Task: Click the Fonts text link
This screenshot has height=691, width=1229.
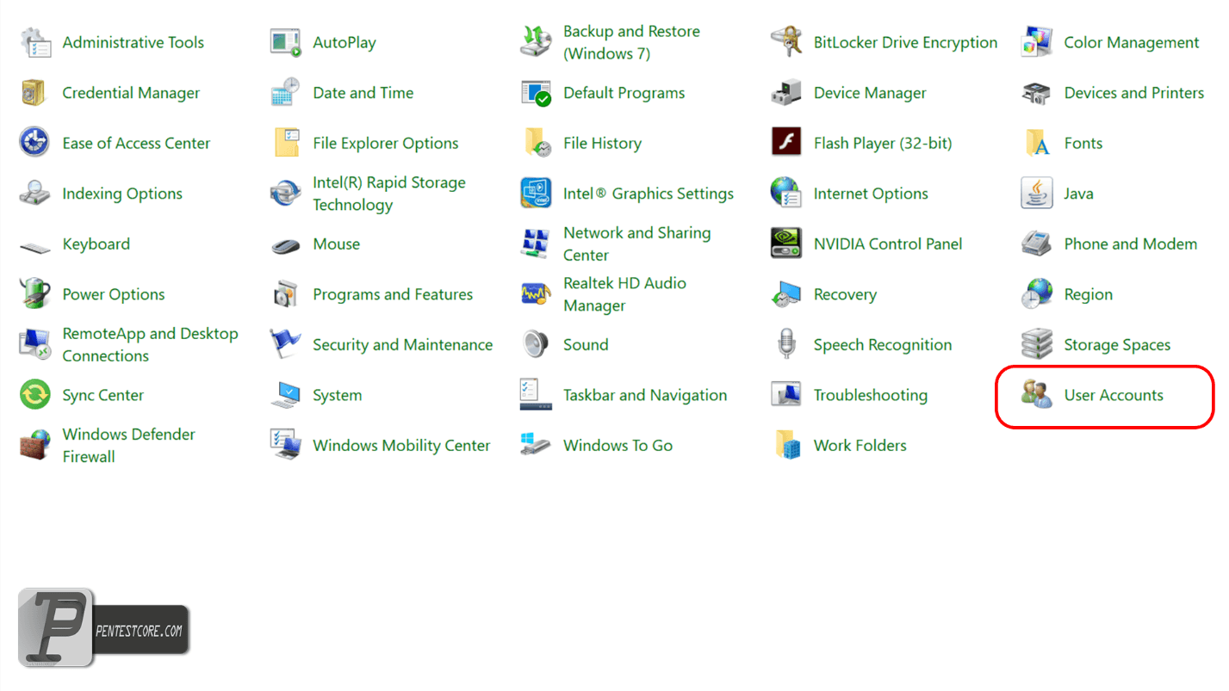Action: pyautogui.click(x=1083, y=144)
